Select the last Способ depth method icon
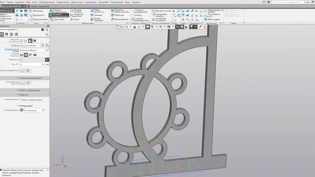The image size is (315, 177). pyautogui.click(x=35, y=55)
